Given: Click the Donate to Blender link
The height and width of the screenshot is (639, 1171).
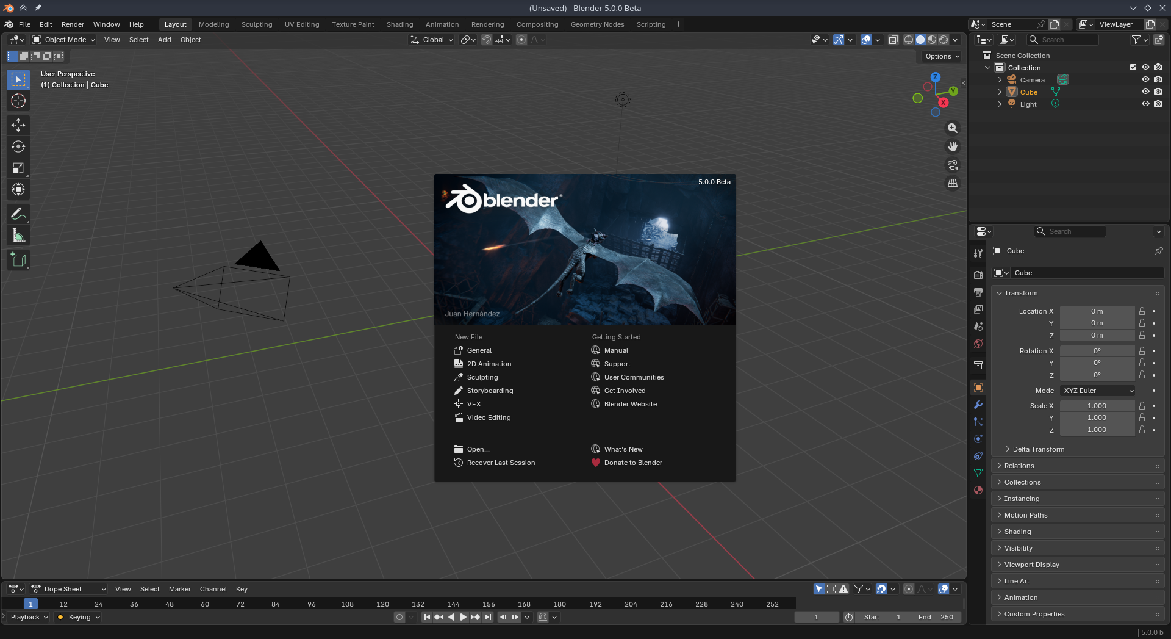Looking at the screenshot, I should coord(632,463).
